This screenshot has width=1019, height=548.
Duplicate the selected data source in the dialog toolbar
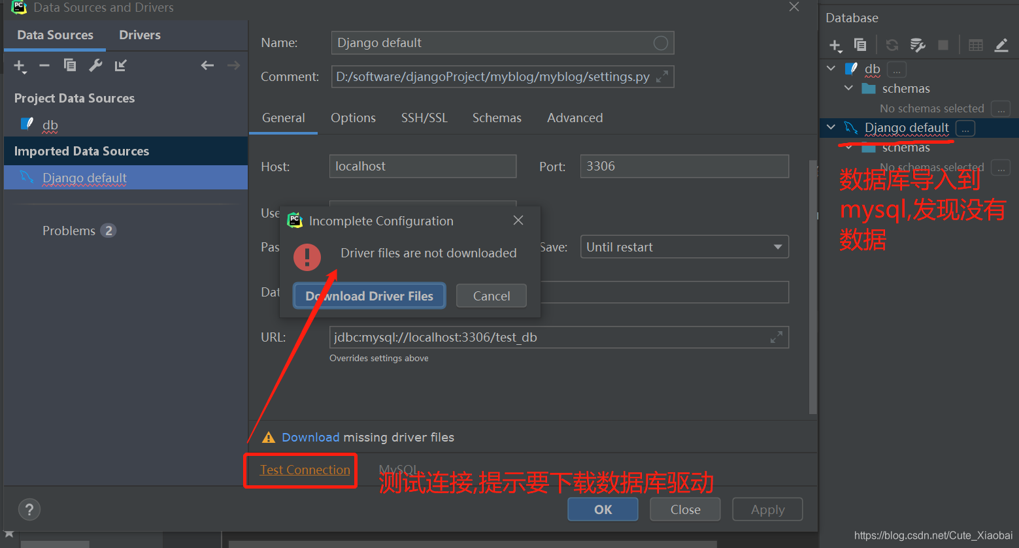[70, 65]
